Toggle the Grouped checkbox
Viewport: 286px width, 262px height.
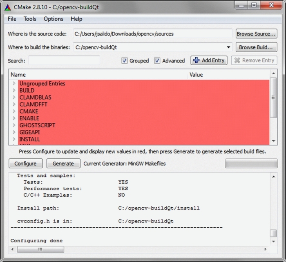point(125,60)
